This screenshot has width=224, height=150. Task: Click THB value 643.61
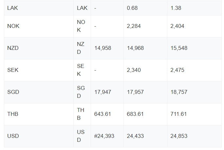(103, 114)
